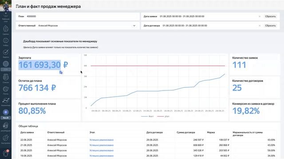
Task: Sort by the Сумма договора column header
Action: (186, 132)
